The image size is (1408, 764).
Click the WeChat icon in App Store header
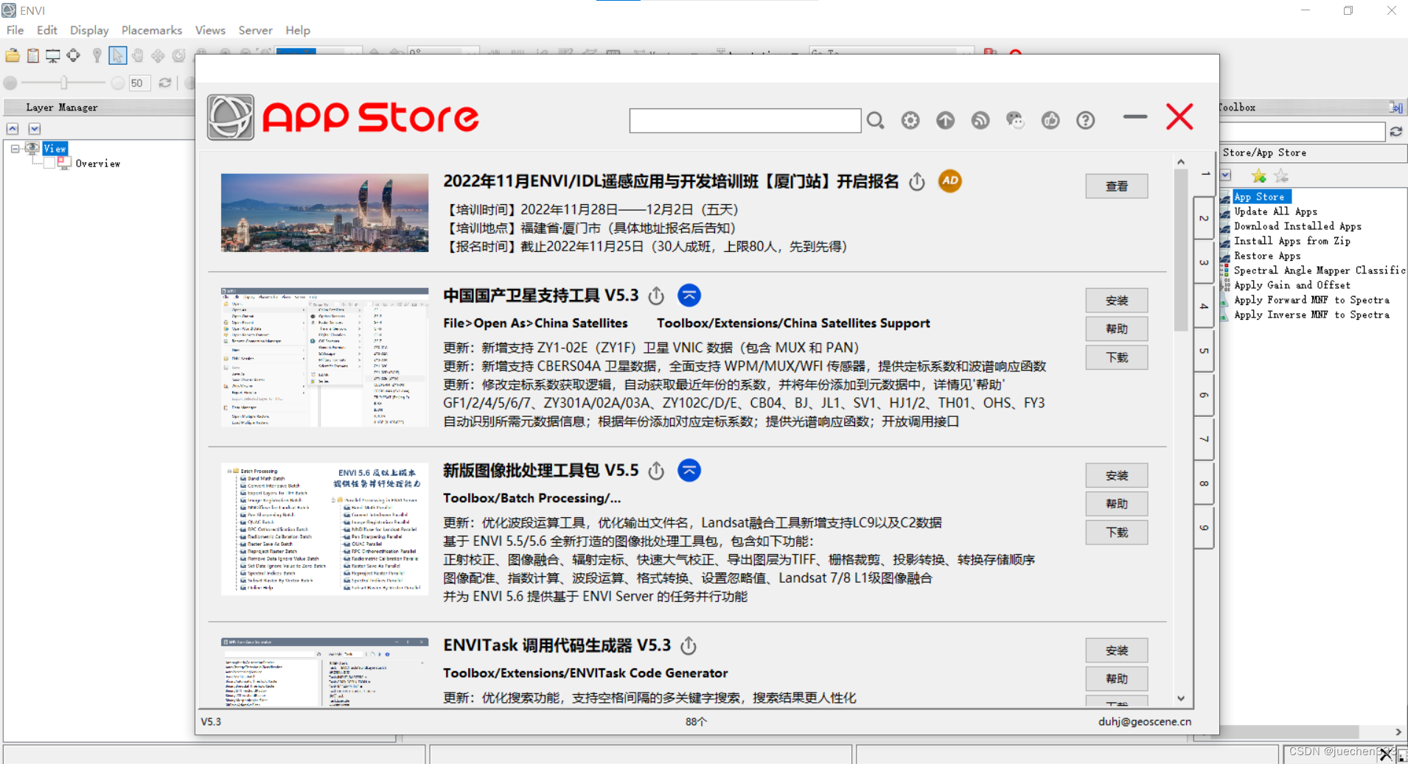1015,120
